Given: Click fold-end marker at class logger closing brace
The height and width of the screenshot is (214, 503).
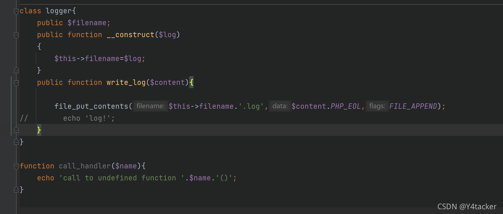Looking at the screenshot, I should 16,142.
